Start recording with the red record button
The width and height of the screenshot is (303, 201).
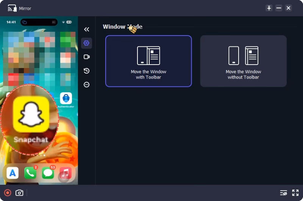coord(8,193)
